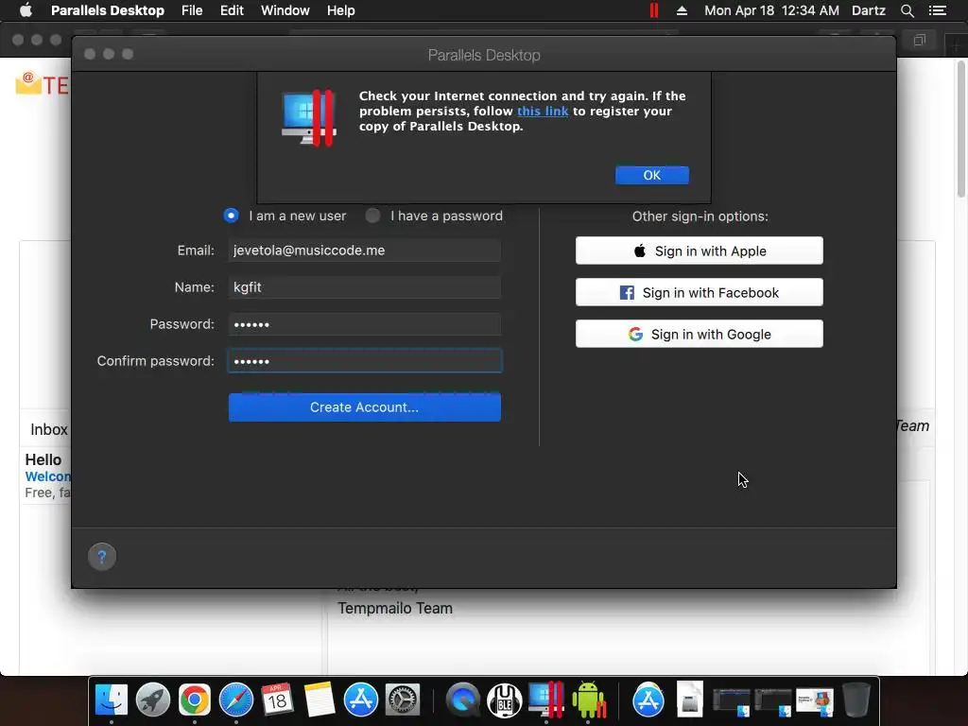The image size is (968, 726).
Task: Click the Email input field
Action: coord(365,250)
